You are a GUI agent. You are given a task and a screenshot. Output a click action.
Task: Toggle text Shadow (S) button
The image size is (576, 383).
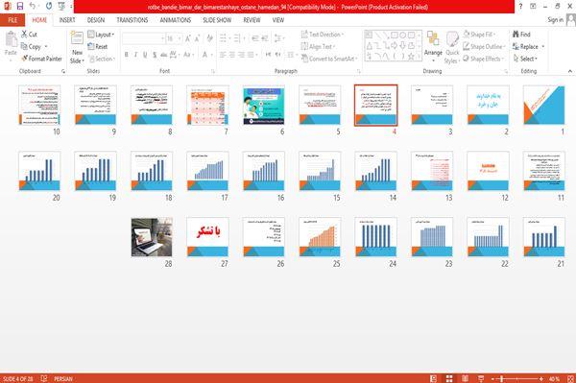tap(155, 55)
